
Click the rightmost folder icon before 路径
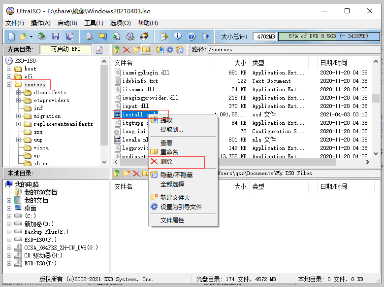tap(180, 50)
